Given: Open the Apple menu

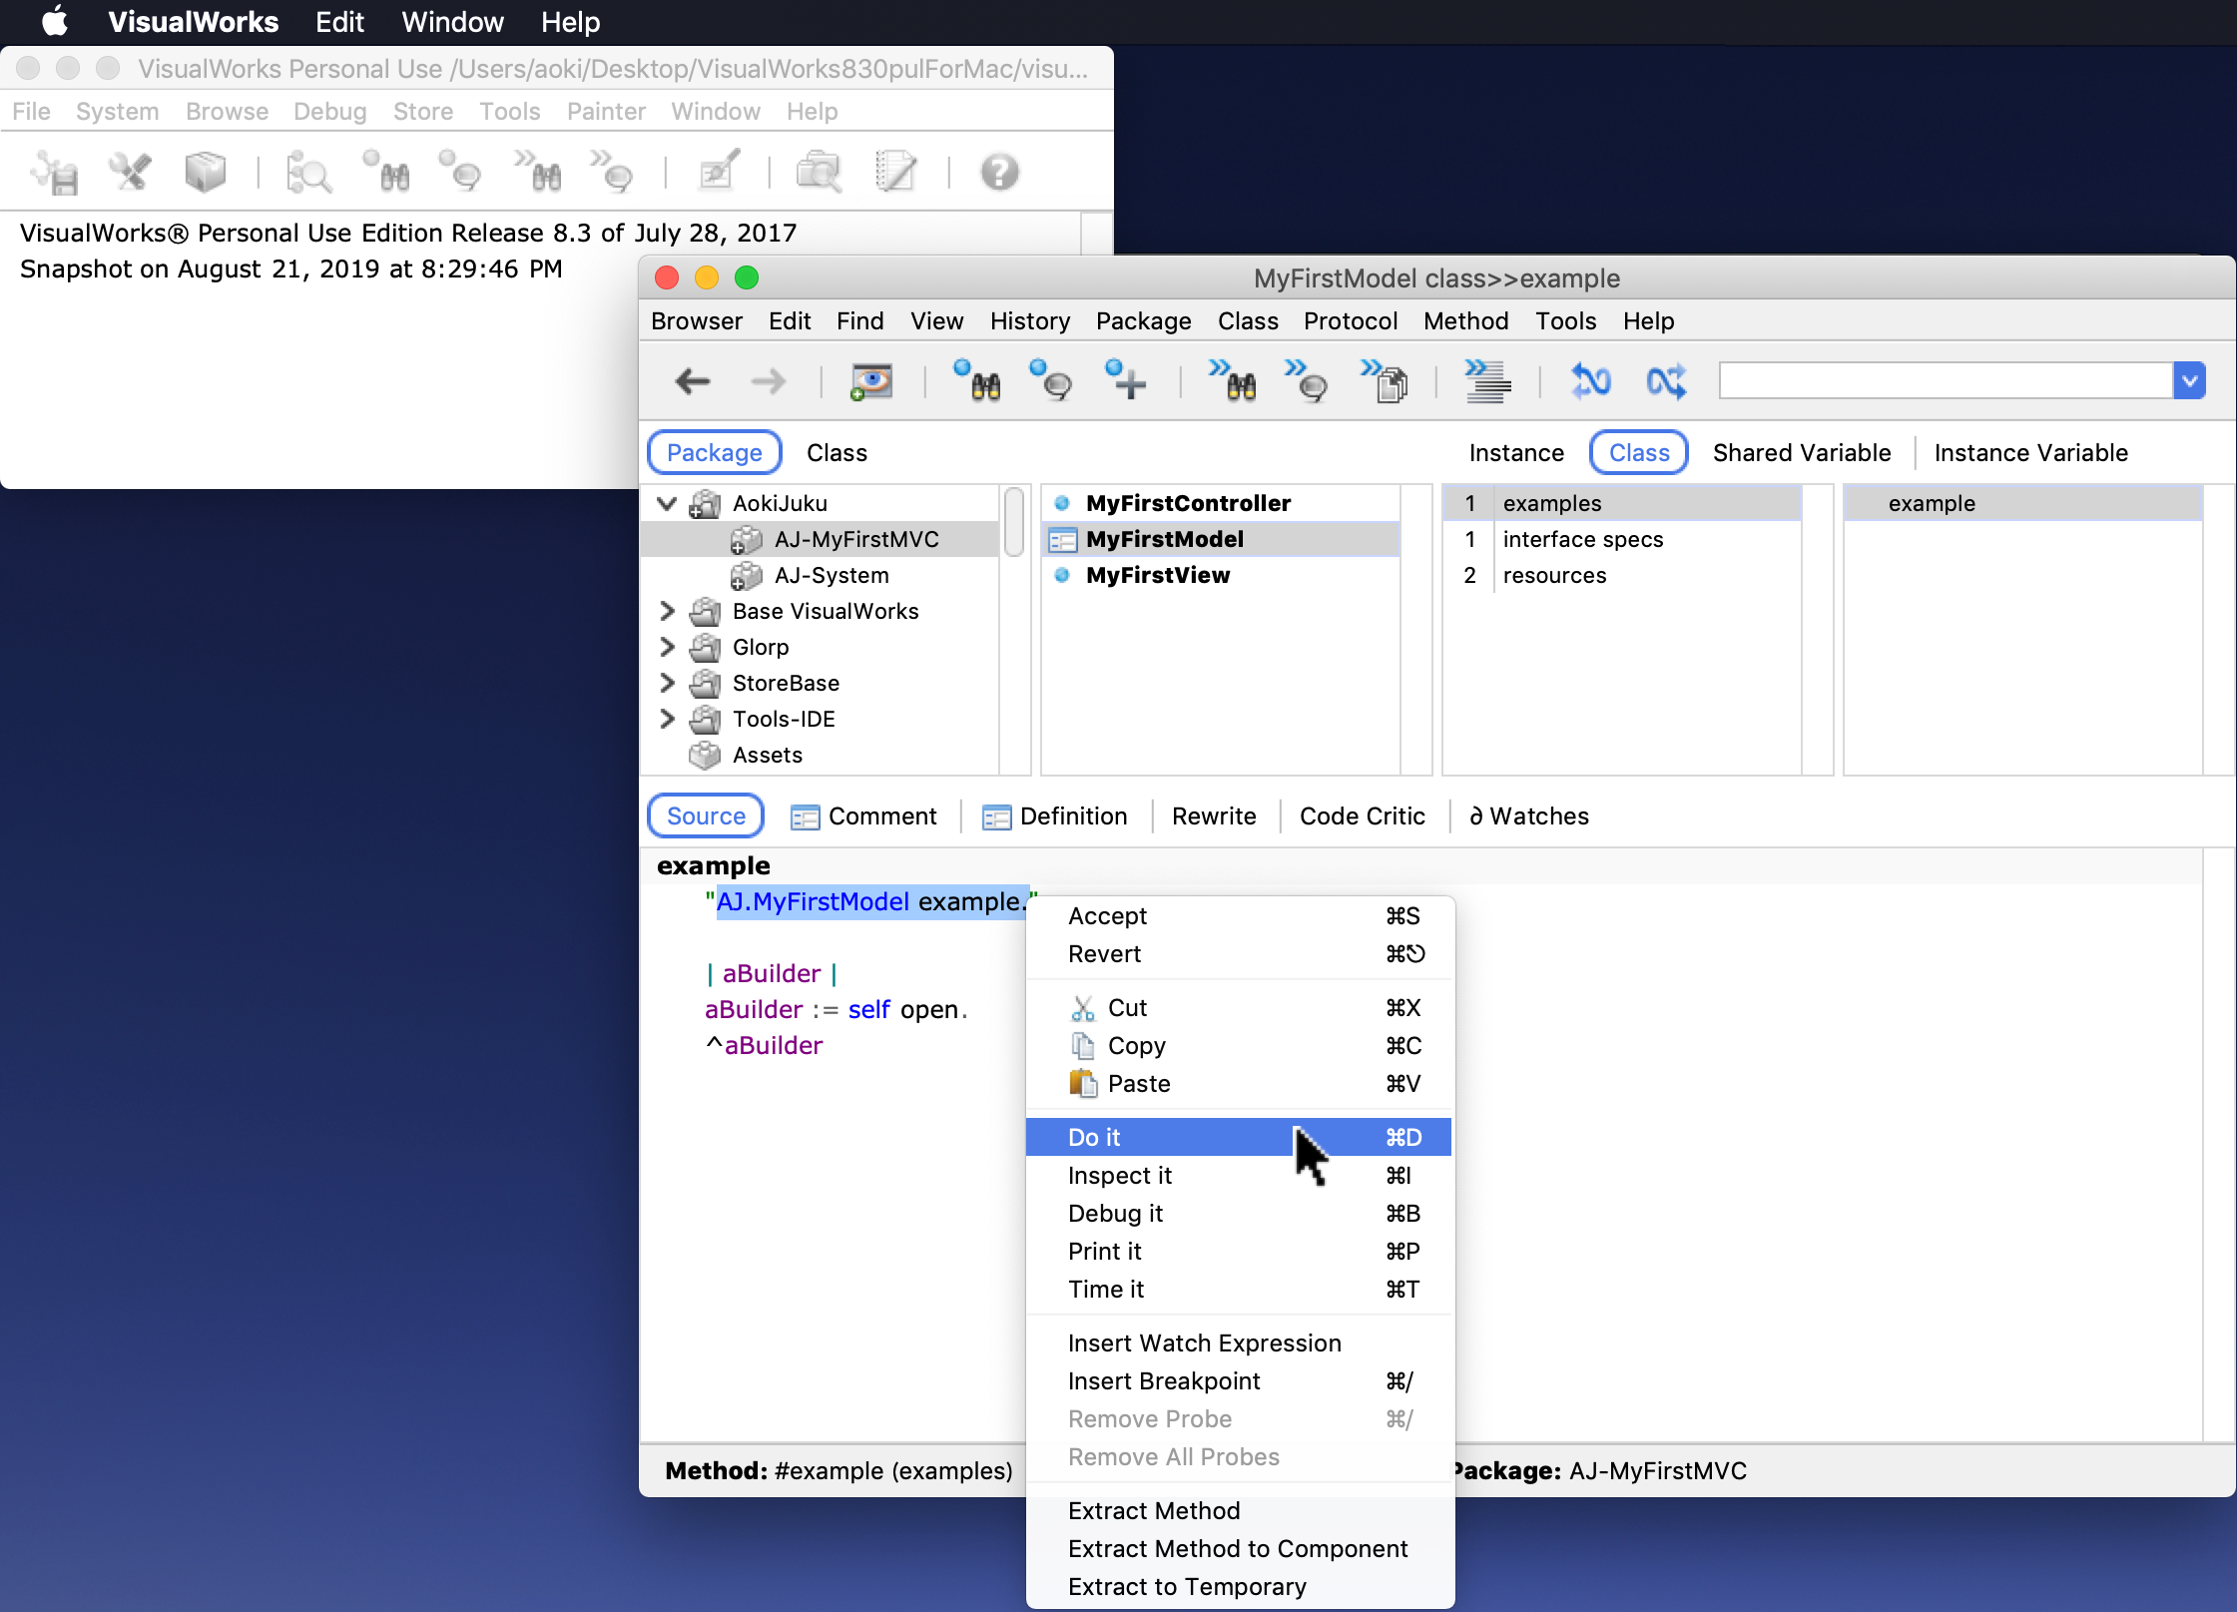Looking at the screenshot, I should coord(55,21).
